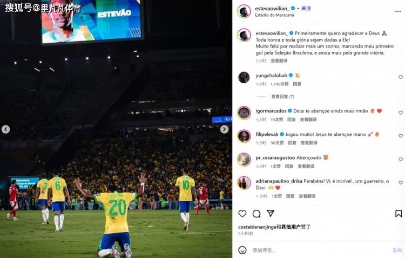Go to next photo with the right arrow
The image size is (405, 258).
tap(224, 129)
